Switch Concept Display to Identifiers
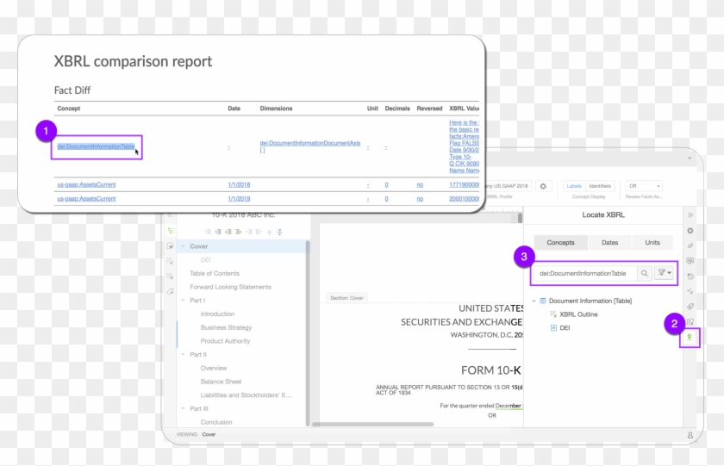The width and height of the screenshot is (724, 466). (x=600, y=186)
